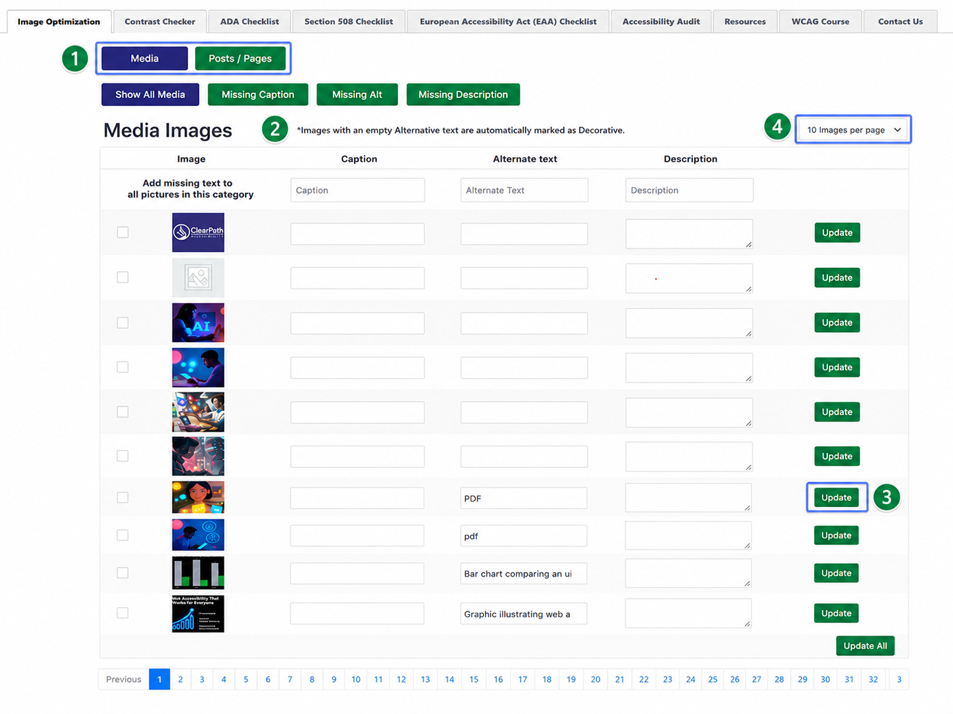The image size is (953, 714).
Task: Select the Resources tab
Action: click(x=745, y=22)
